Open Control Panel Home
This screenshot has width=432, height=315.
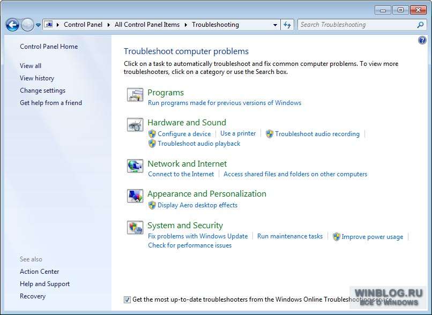pyautogui.click(x=49, y=47)
